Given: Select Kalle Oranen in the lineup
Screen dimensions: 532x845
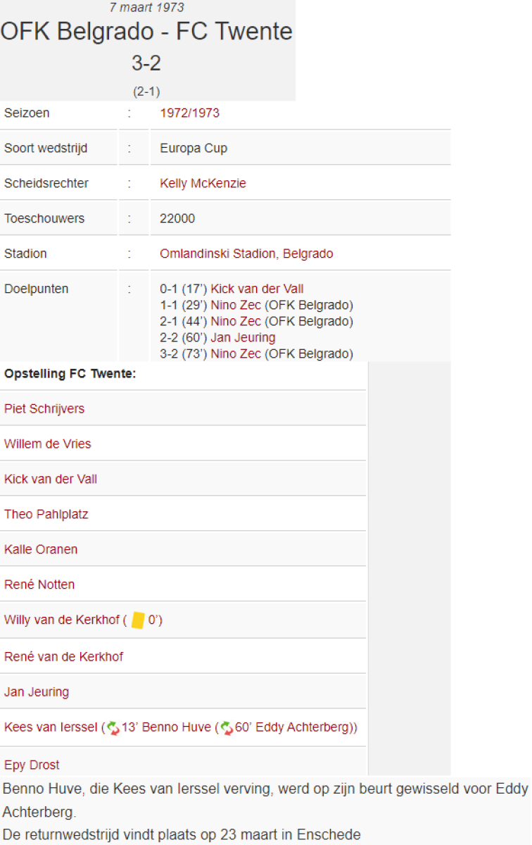Looking at the screenshot, I should pyautogui.click(x=41, y=549).
